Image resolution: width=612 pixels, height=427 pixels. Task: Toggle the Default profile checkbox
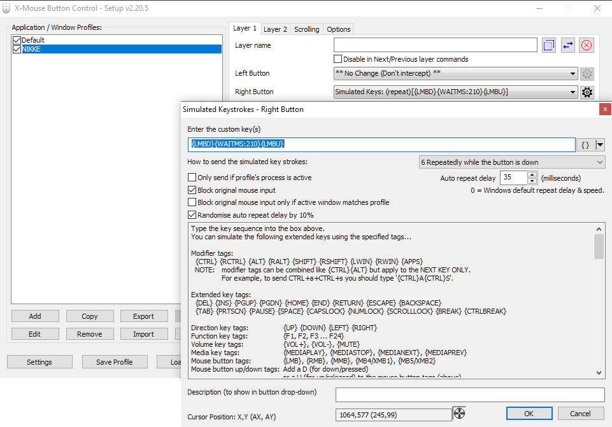(17, 40)
